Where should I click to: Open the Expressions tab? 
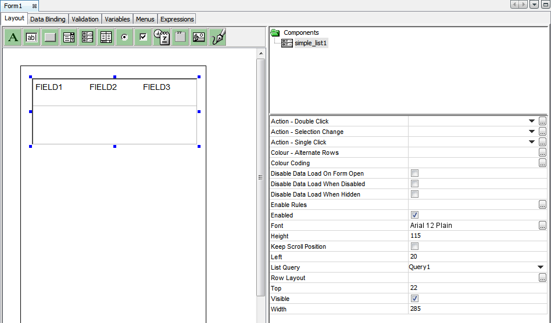[x=177, y=19]
